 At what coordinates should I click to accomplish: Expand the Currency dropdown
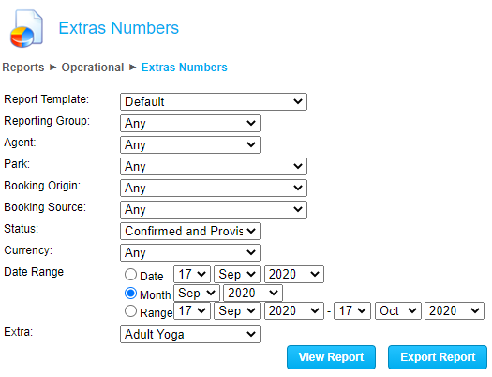[190, 252]
